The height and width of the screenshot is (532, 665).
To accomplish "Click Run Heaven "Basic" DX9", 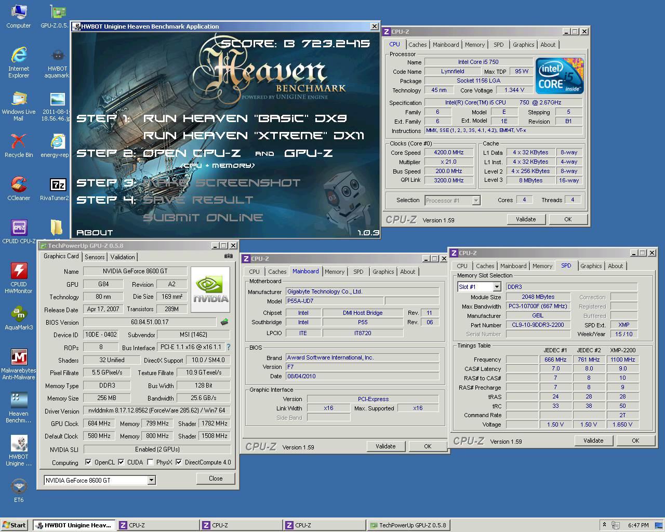I will 245,118.
